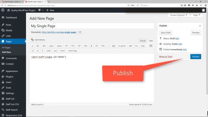Image resolution: width=208 pixels, height=117 pixels.
Task: Click Save Draft button
Action: click(x=165, y=32)
